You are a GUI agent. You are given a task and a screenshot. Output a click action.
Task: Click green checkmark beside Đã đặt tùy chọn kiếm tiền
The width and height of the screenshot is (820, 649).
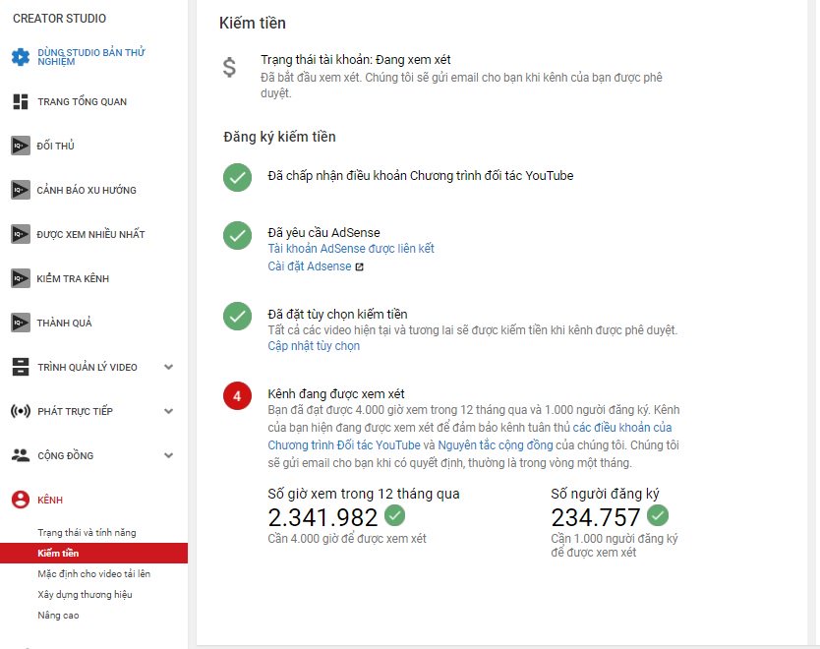[237, 317]
